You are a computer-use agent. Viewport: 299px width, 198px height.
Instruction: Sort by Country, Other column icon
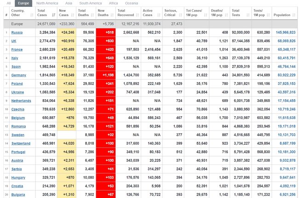tap(32, 15)
